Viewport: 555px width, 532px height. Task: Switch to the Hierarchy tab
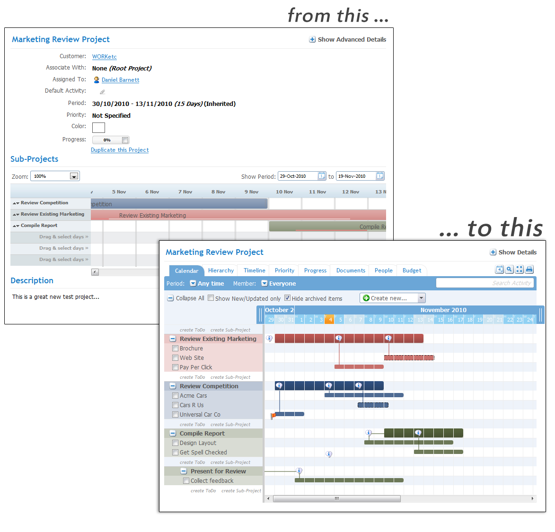221,270
